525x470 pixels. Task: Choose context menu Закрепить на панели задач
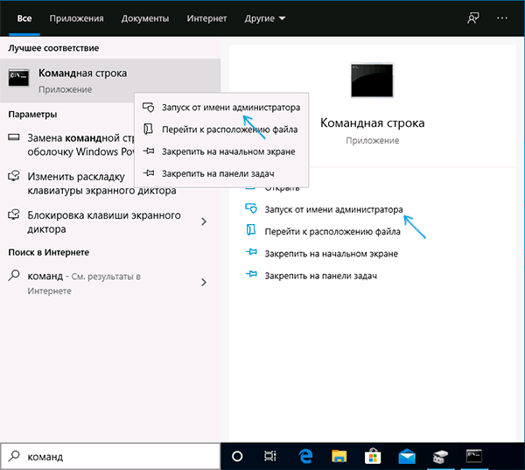[x=221, y=173]
